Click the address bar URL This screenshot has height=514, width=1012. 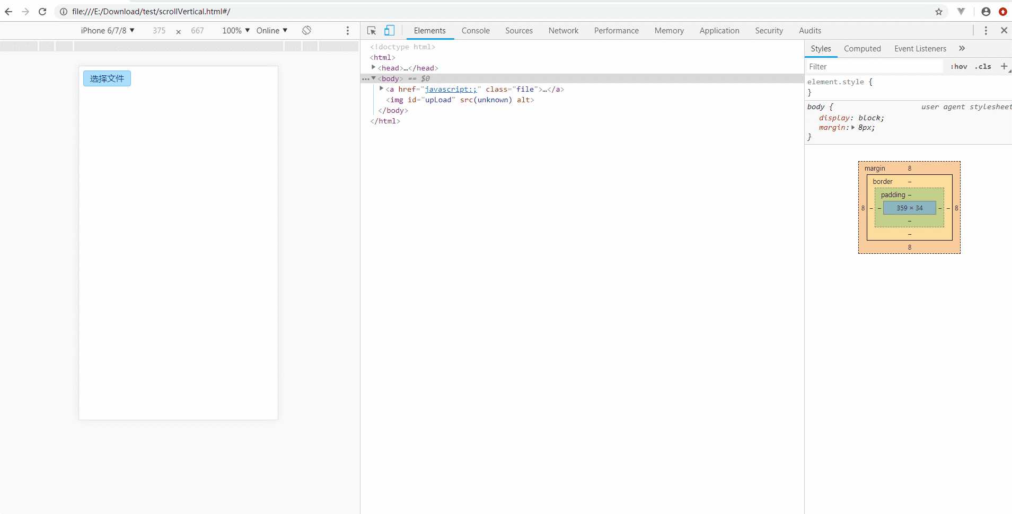point(152,12)
